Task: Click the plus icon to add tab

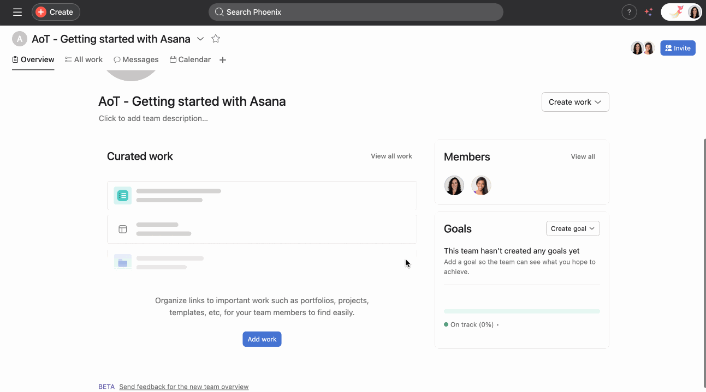Action: (x=223, y=60)
